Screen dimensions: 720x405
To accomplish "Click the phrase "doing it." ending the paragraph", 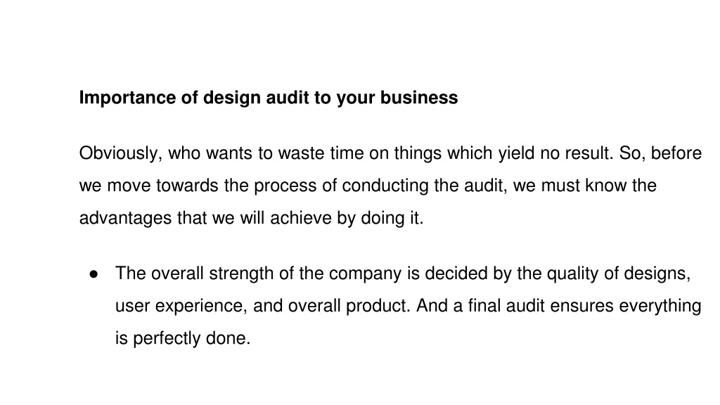I will 392,218.
